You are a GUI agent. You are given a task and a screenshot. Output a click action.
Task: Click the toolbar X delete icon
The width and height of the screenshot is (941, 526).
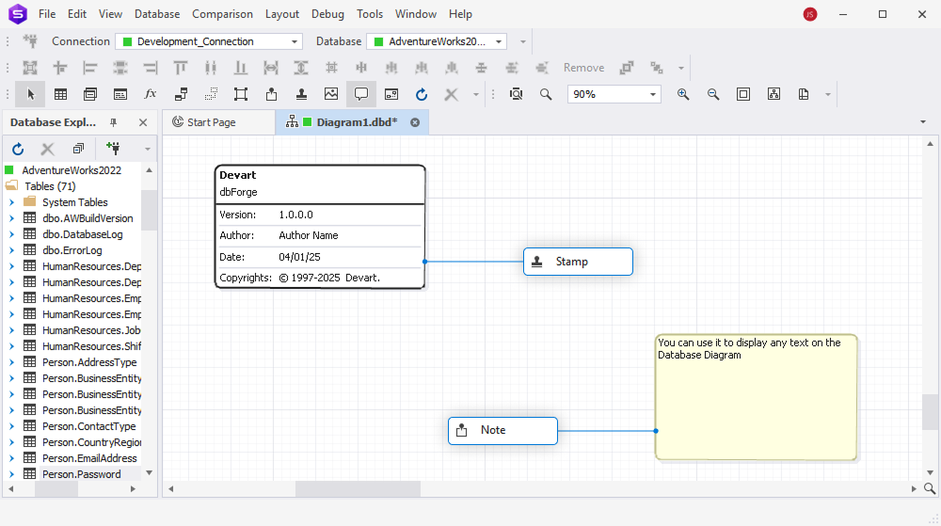(x=452, y=94)
